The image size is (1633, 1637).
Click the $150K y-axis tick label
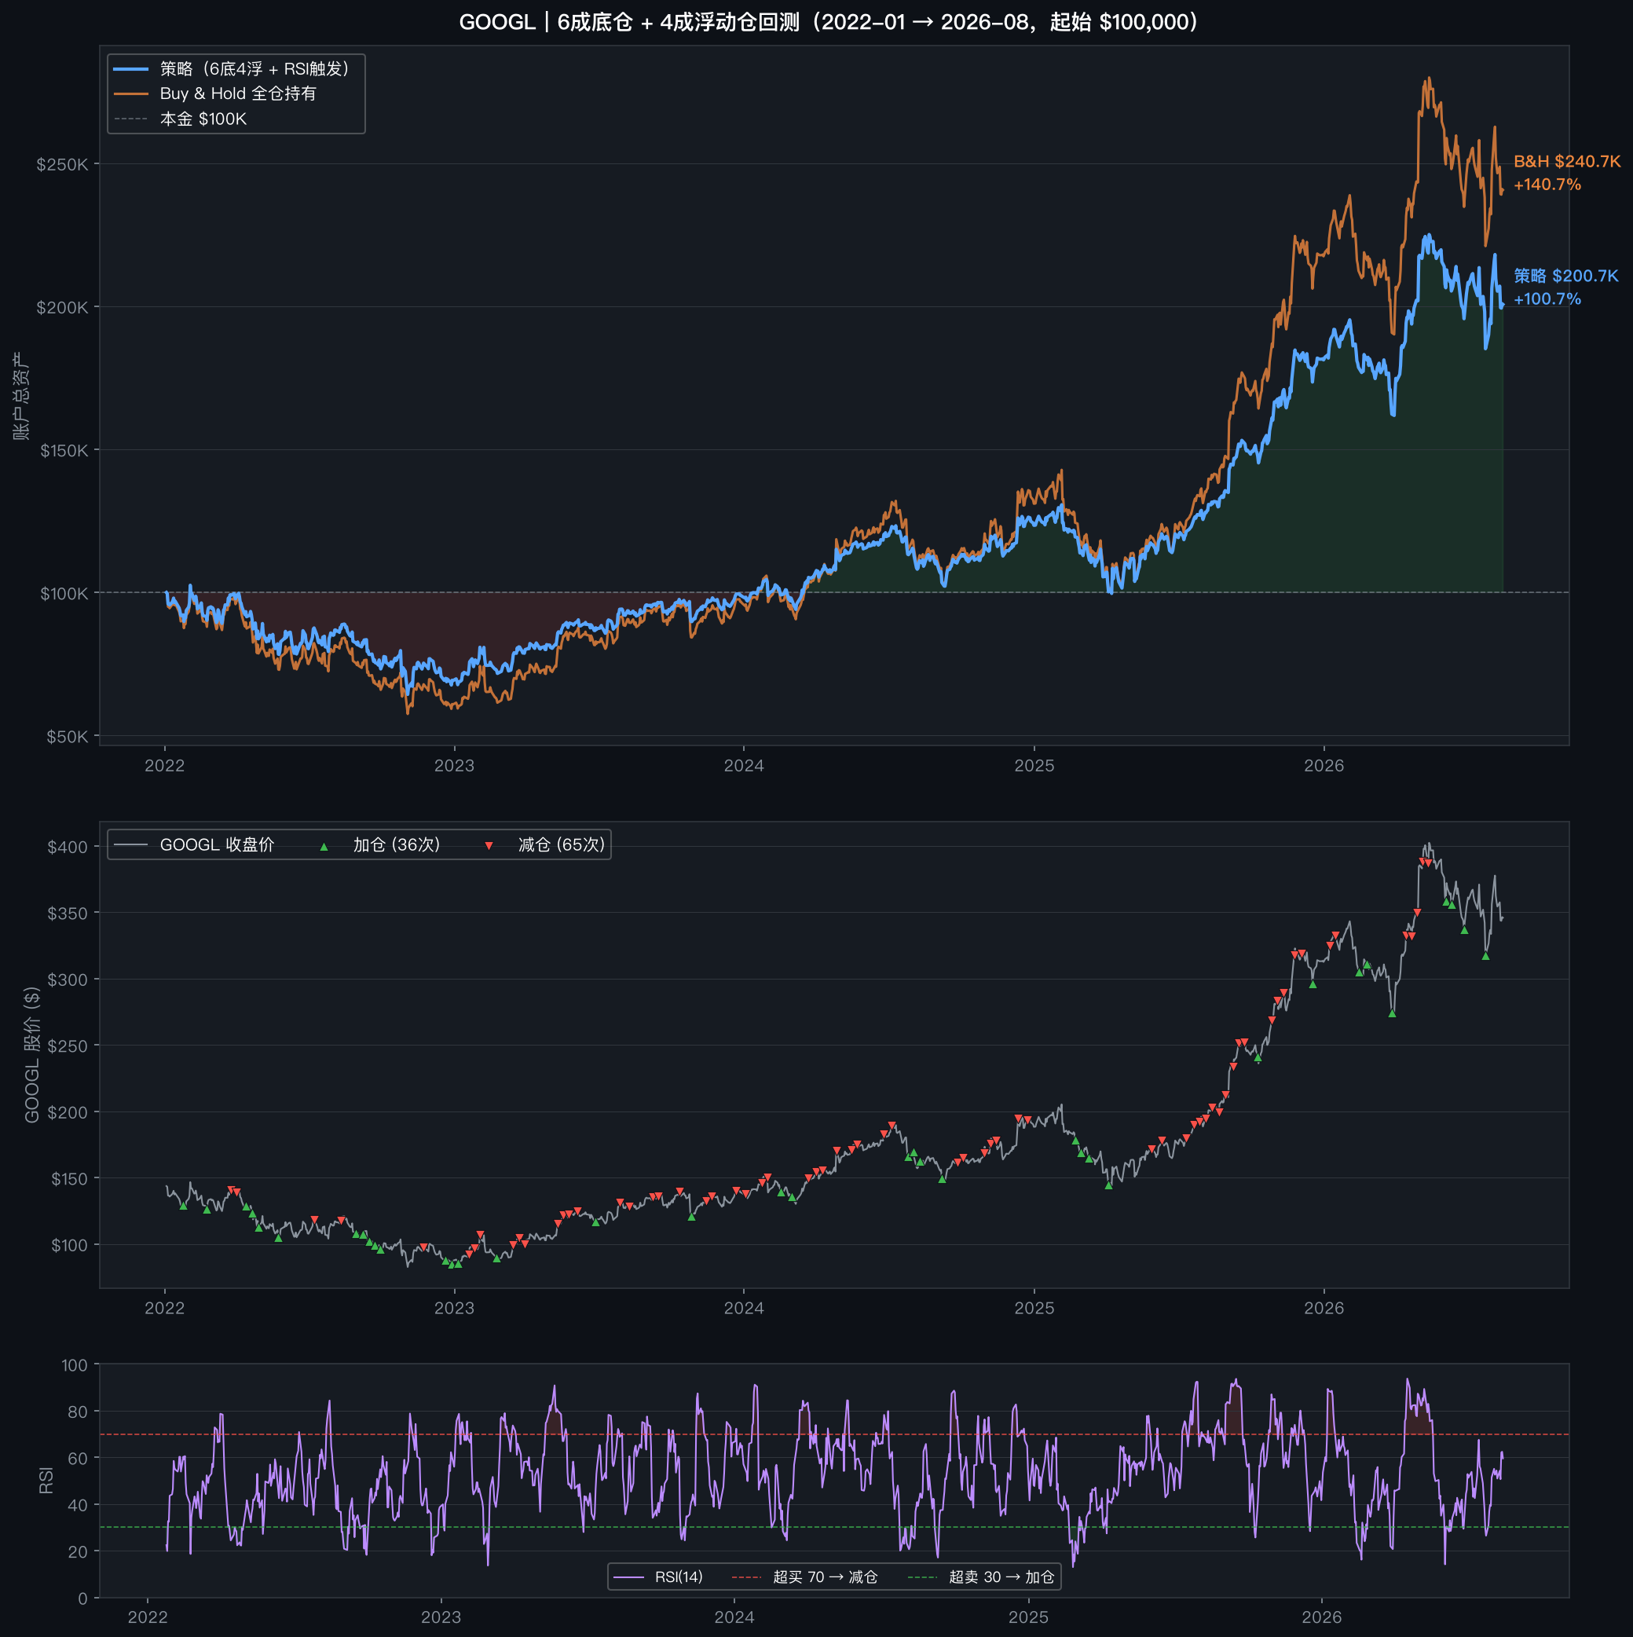[x=64, y=451]
